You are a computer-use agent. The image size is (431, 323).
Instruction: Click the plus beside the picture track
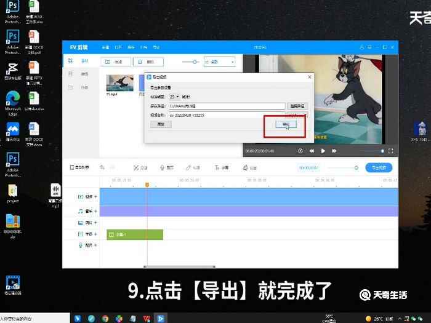[95, 223]
